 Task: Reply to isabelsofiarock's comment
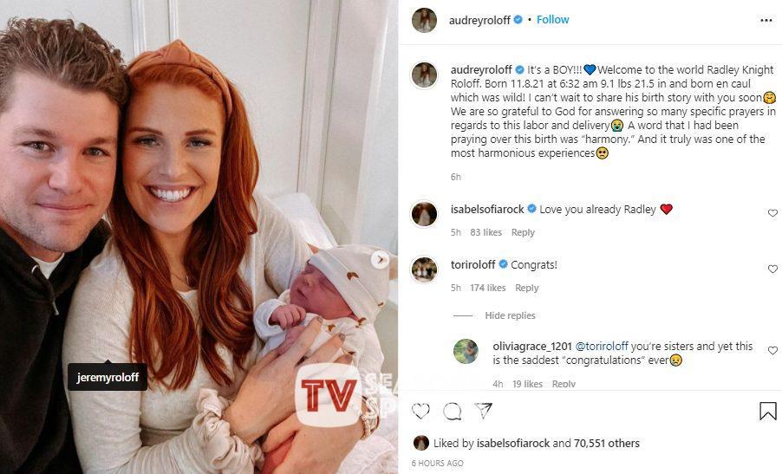point(523,232)
